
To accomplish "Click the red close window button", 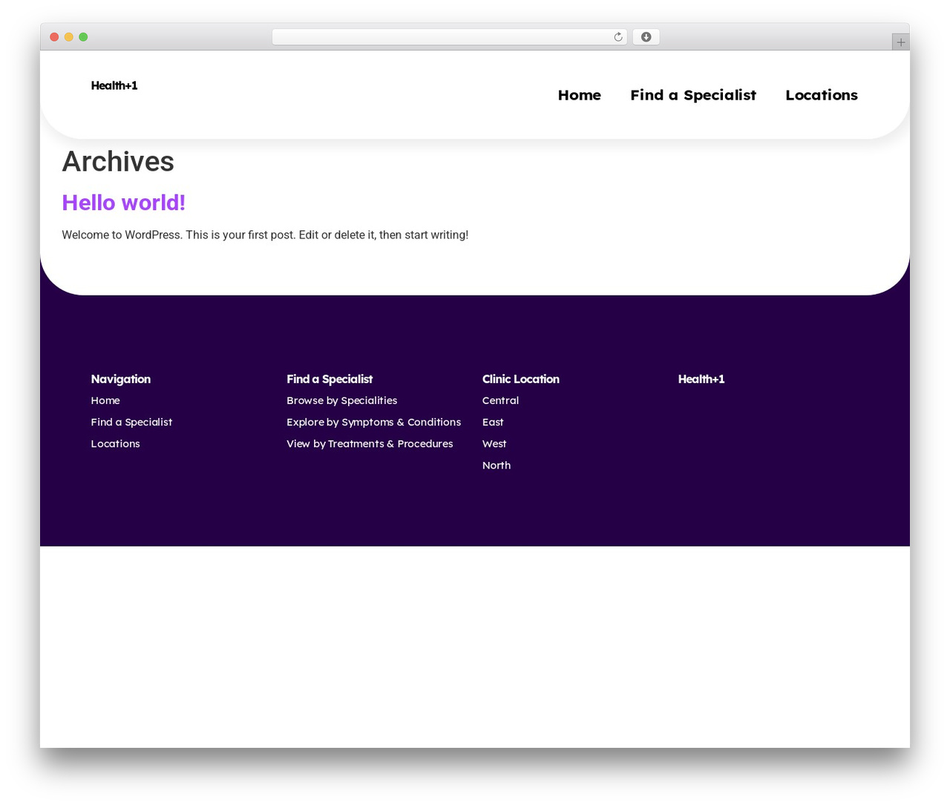I will point(54,37).
